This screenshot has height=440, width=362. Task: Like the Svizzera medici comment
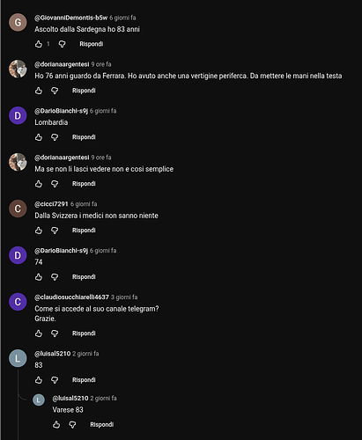coord(39,231)
